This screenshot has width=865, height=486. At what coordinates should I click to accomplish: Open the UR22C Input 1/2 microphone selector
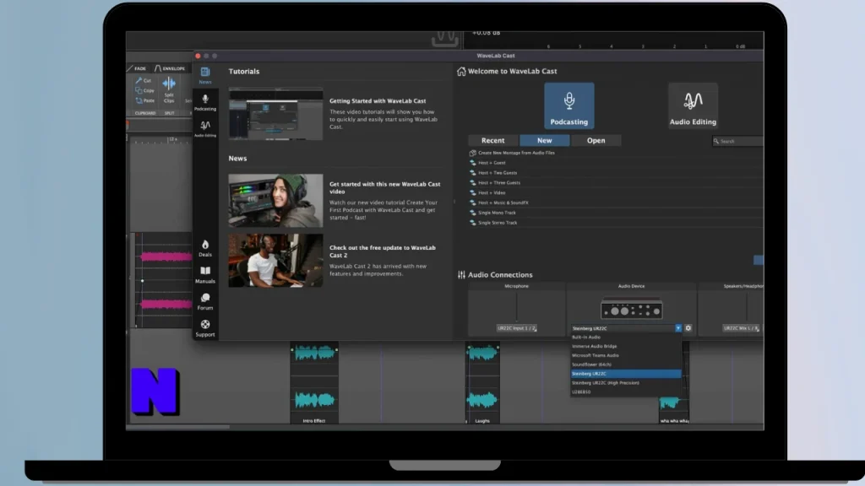(516, 328)
